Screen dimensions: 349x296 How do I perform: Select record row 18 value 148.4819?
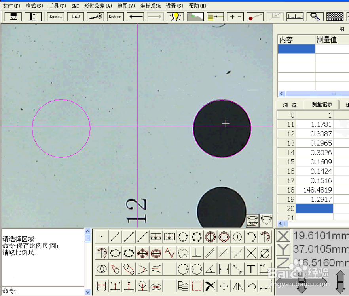(x=314, y=190)
